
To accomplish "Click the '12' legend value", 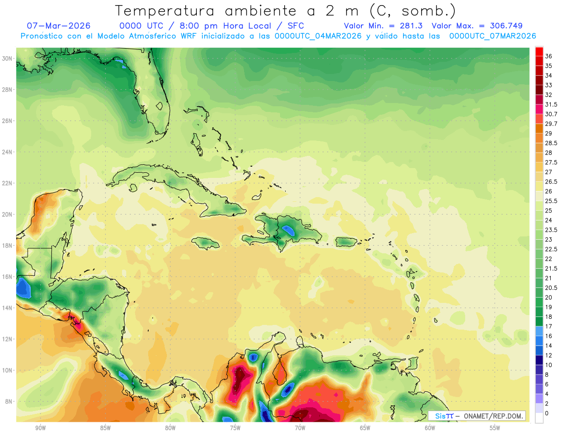I will coord(548,355).
